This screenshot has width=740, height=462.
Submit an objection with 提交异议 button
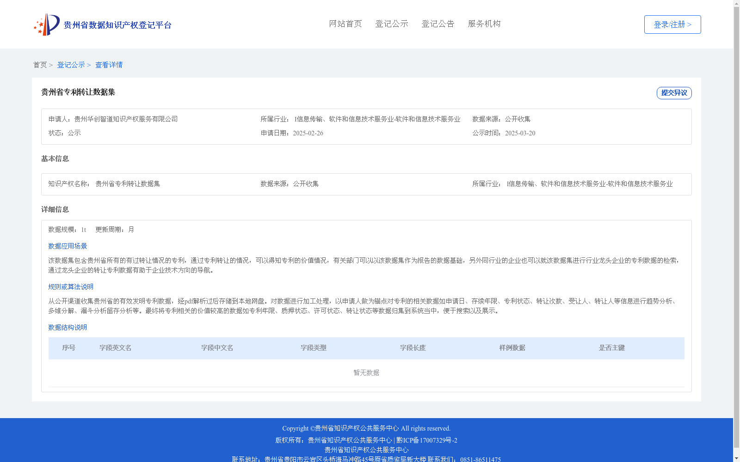(x=674, y=93)
